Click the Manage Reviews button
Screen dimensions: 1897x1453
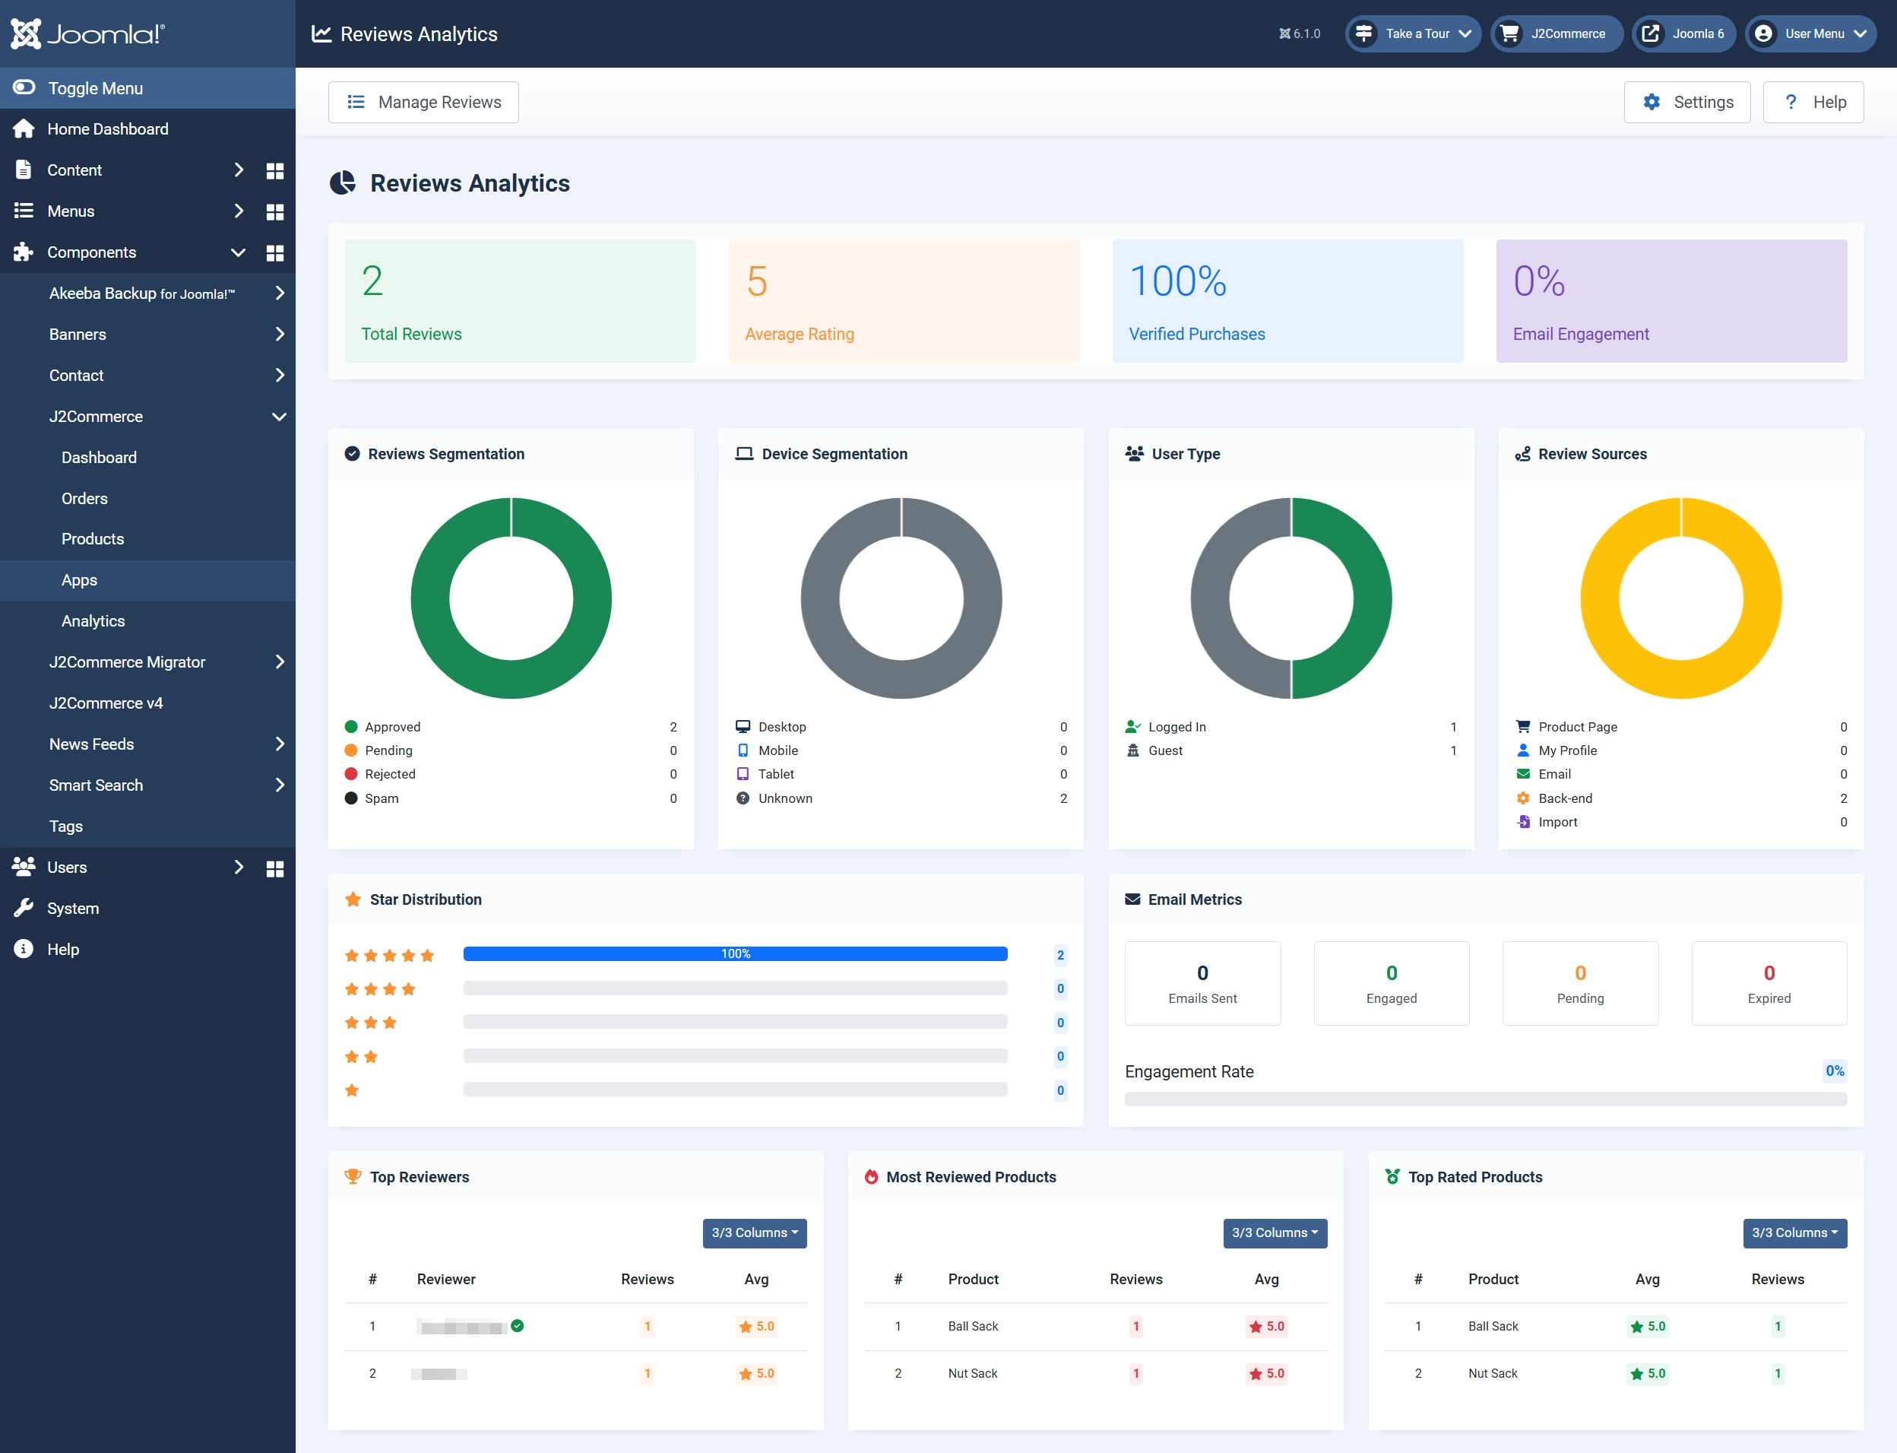tap(423, 102)
